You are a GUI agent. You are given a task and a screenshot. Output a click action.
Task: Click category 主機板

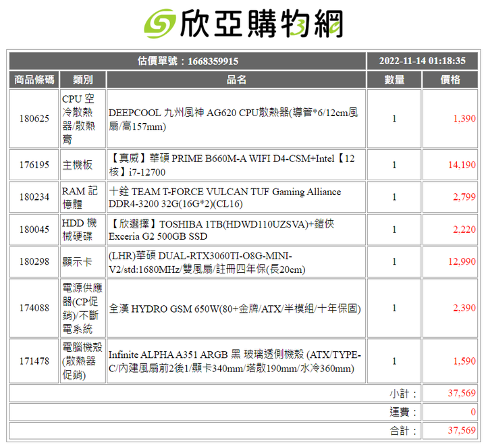tap(78, 165)
